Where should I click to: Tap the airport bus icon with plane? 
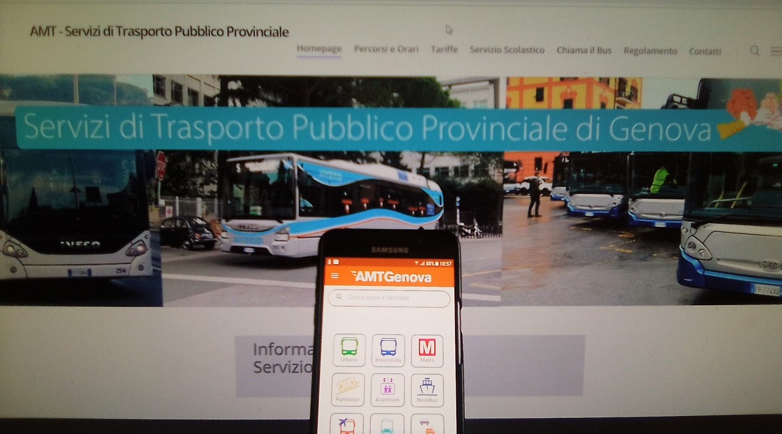click(347, 424)
